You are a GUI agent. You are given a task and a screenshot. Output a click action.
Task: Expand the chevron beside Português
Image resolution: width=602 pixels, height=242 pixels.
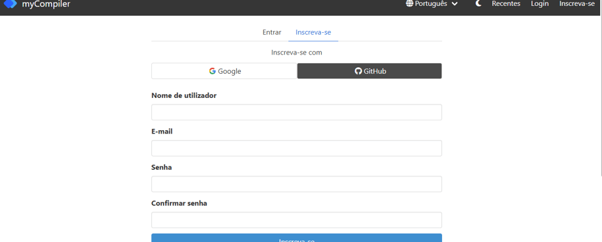point(455,4)
